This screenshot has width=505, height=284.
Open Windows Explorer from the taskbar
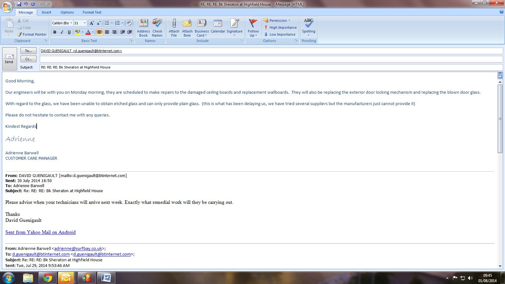coord(28,278)
